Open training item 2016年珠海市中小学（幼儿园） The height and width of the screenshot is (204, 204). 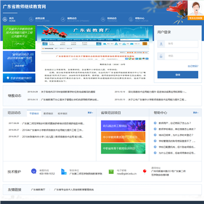pos(53,137)
